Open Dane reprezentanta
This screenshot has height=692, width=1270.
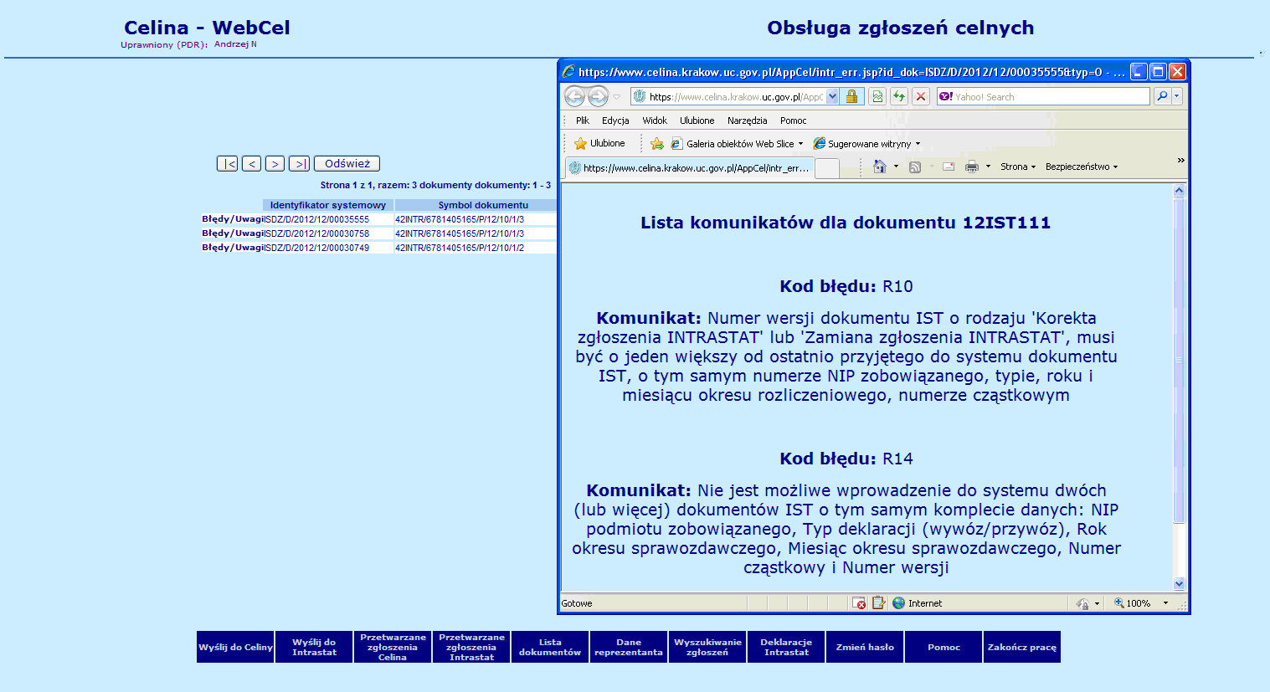pos(629,647)
